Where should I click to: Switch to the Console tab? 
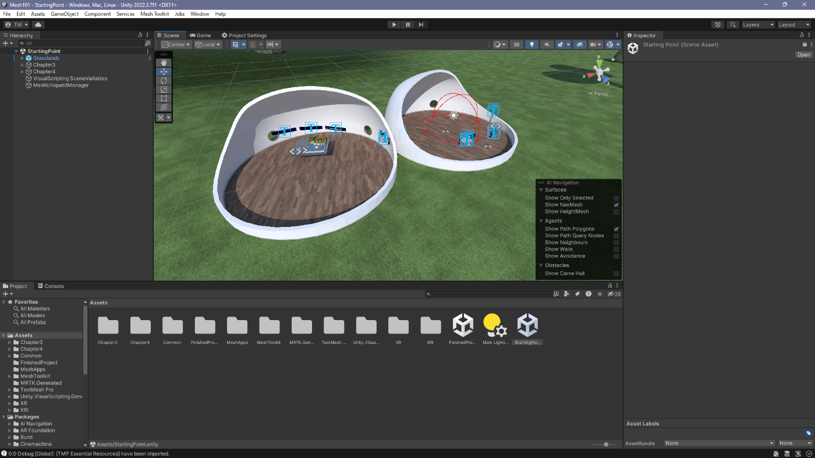[51, 286]
